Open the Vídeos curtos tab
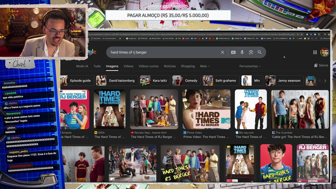This screenshot has width=336, height=189. 149,66
